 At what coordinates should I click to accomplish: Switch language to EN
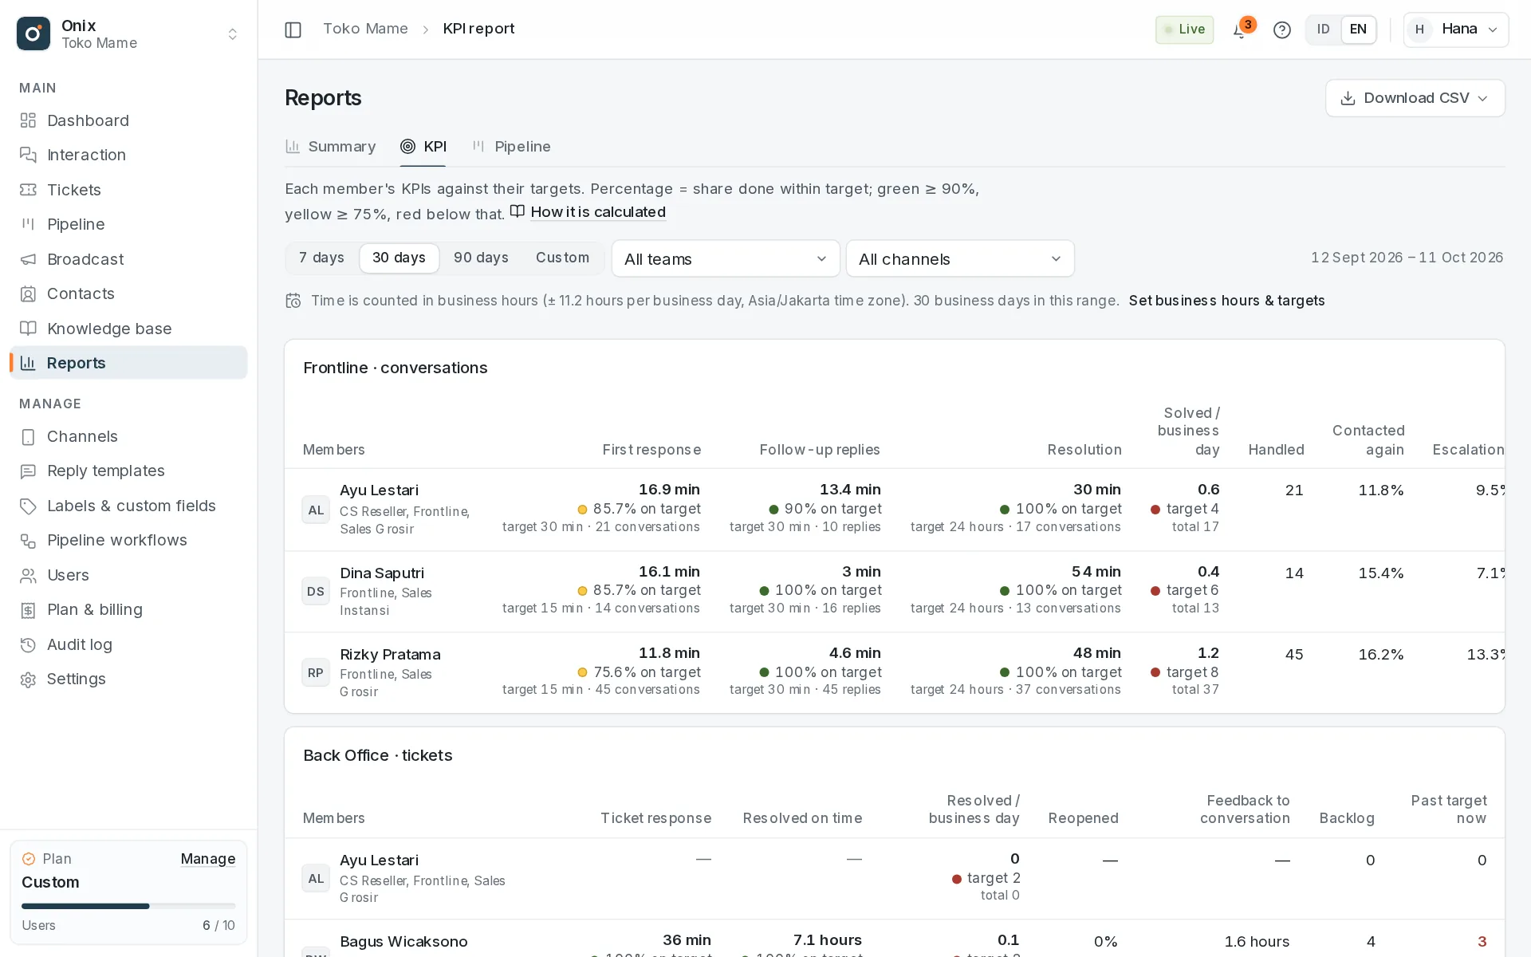1359,30
